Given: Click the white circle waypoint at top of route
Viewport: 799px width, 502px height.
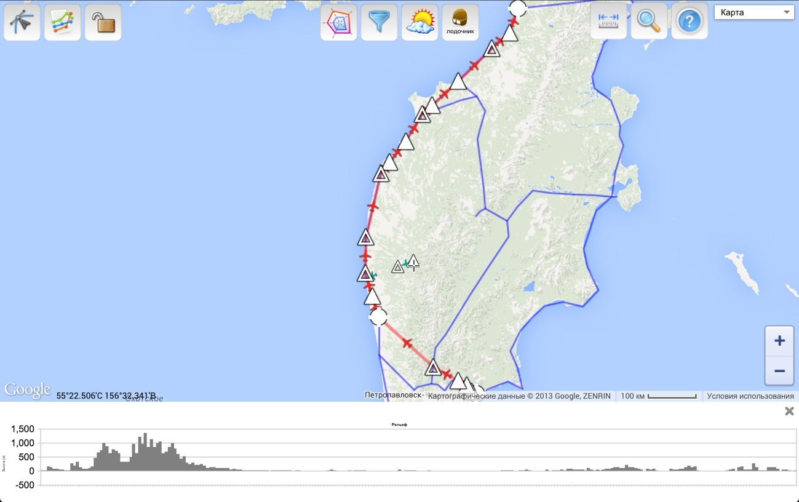Looking at the screenshot, I should click(x=518, y=8).
